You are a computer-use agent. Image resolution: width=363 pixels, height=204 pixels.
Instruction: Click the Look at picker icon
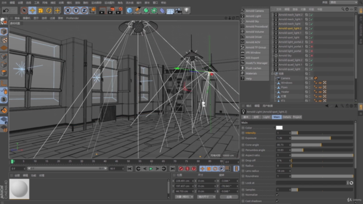coord(352,183)
